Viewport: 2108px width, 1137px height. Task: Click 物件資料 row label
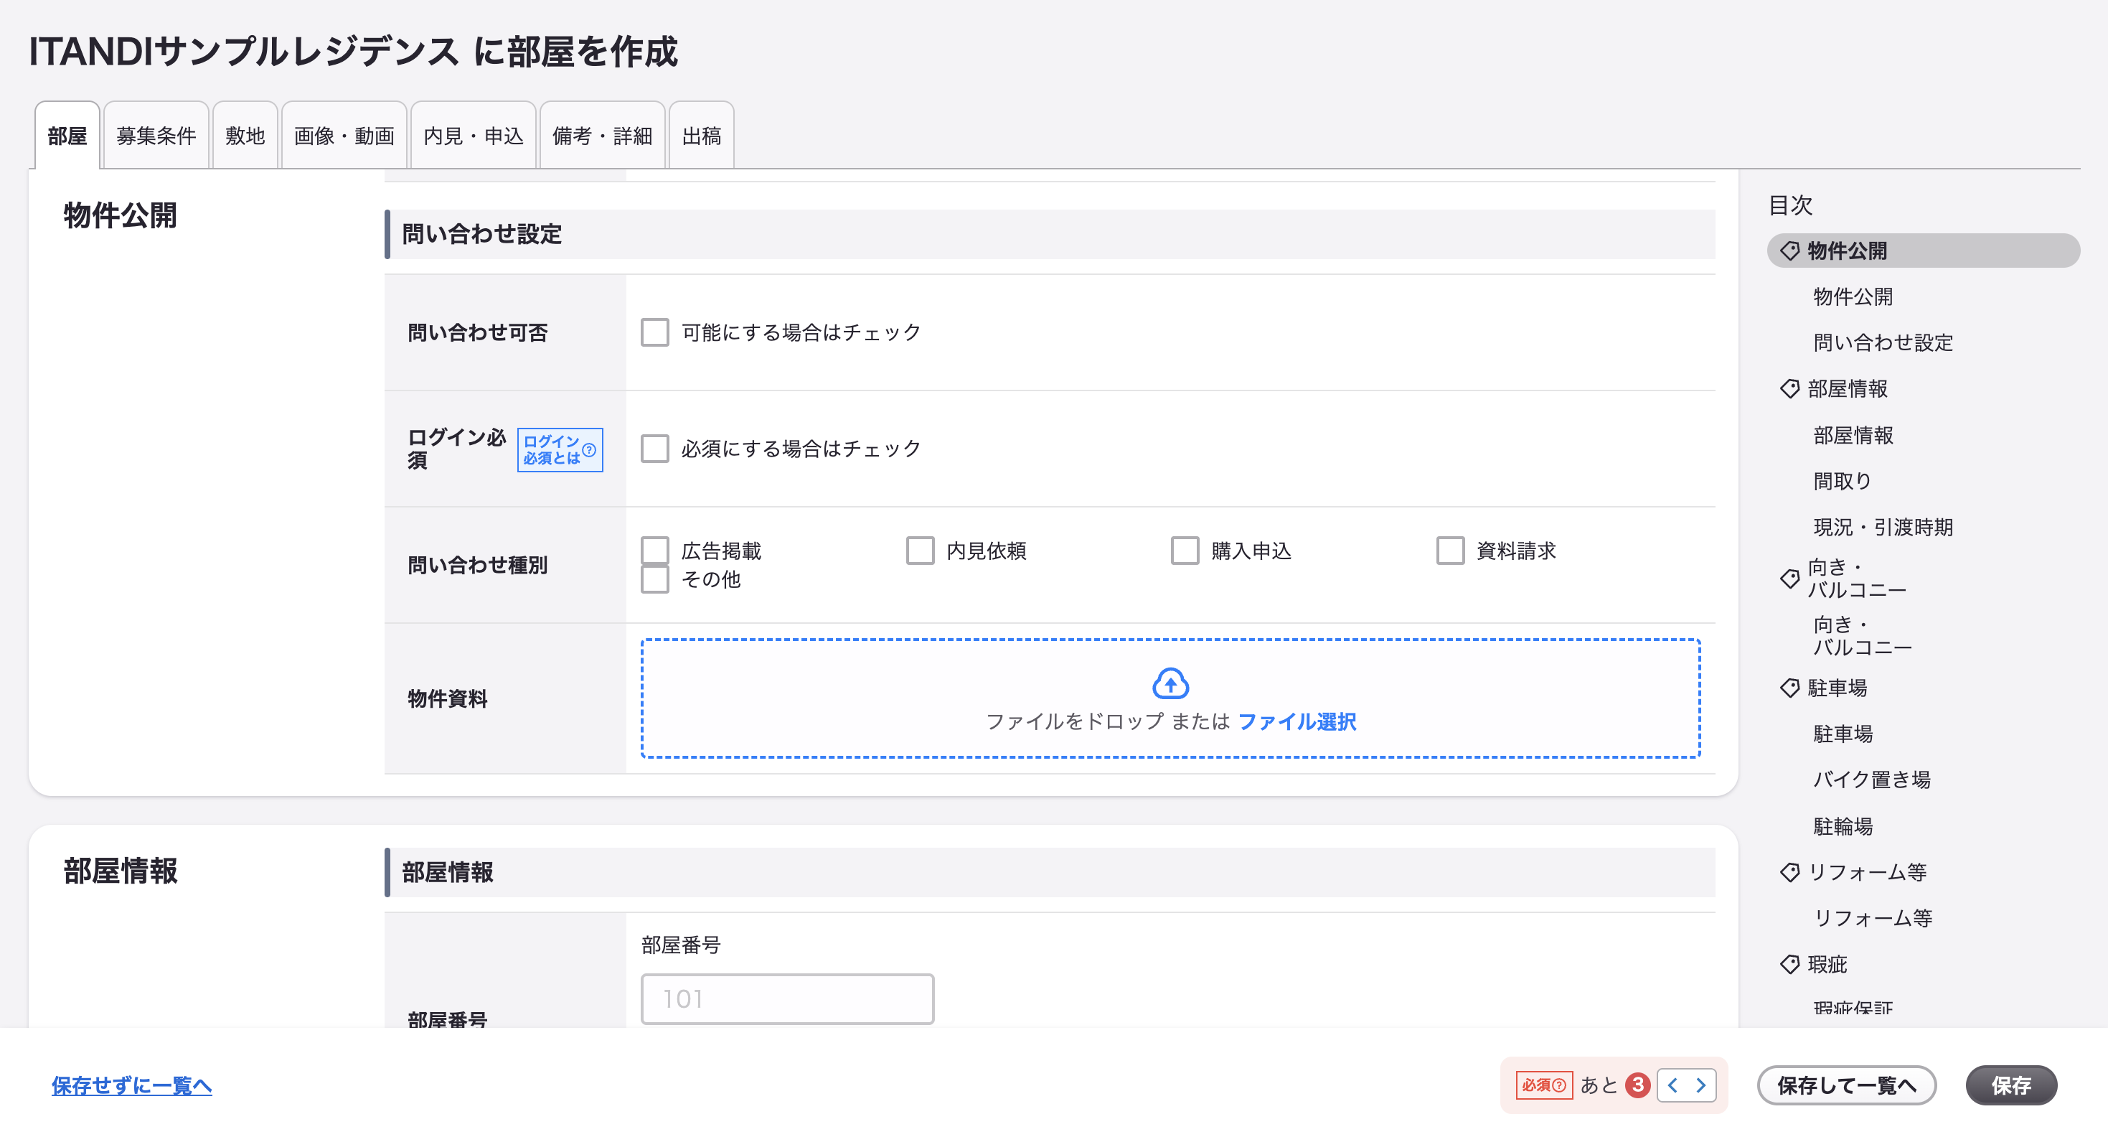coord(448,698)
